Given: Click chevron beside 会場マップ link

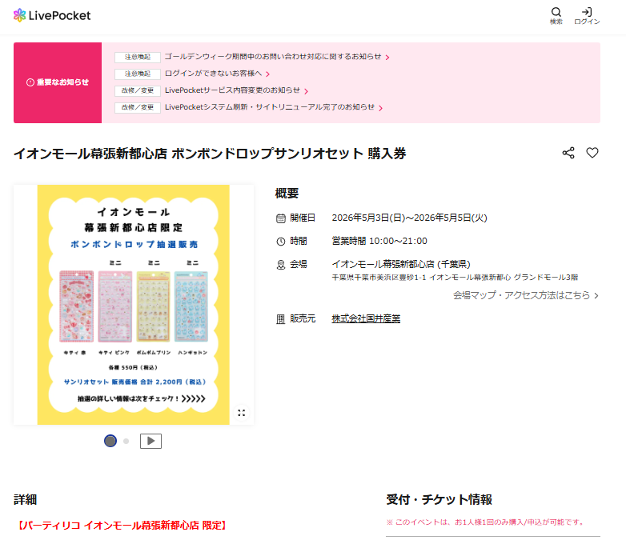Looking at the screenshot, I should (596, 296).
